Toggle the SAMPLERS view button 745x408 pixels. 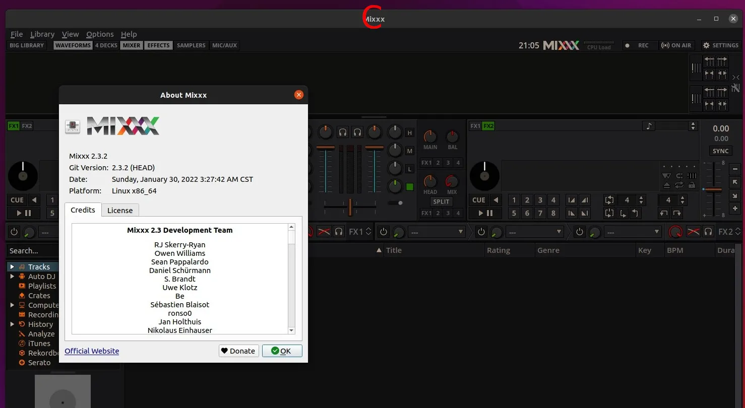(191, 45)
